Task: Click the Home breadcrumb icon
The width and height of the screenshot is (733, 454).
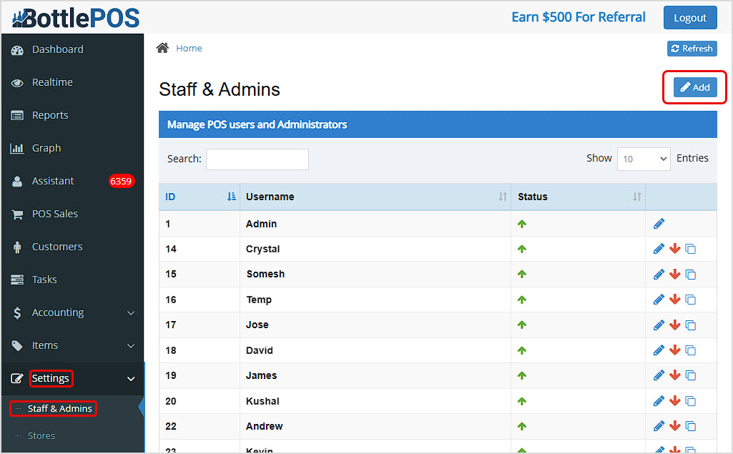Action: (162, 47)
